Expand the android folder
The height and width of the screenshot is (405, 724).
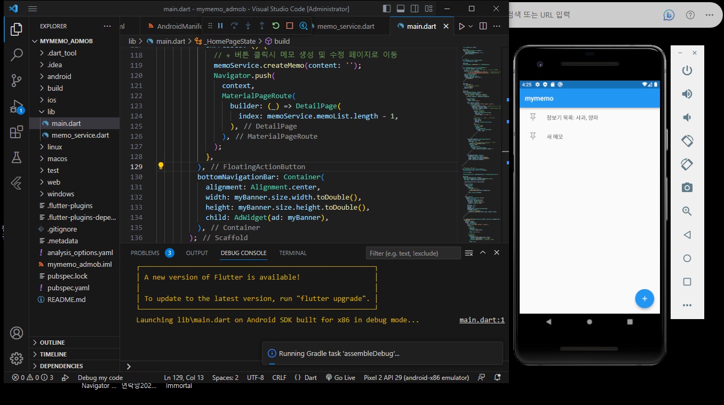[59, 76]
